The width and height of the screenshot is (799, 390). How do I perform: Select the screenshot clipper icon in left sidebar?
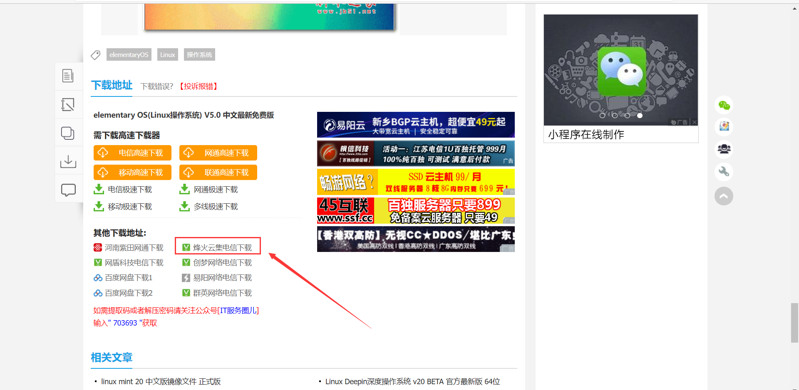pyautogui.click(x=68, y=104)
